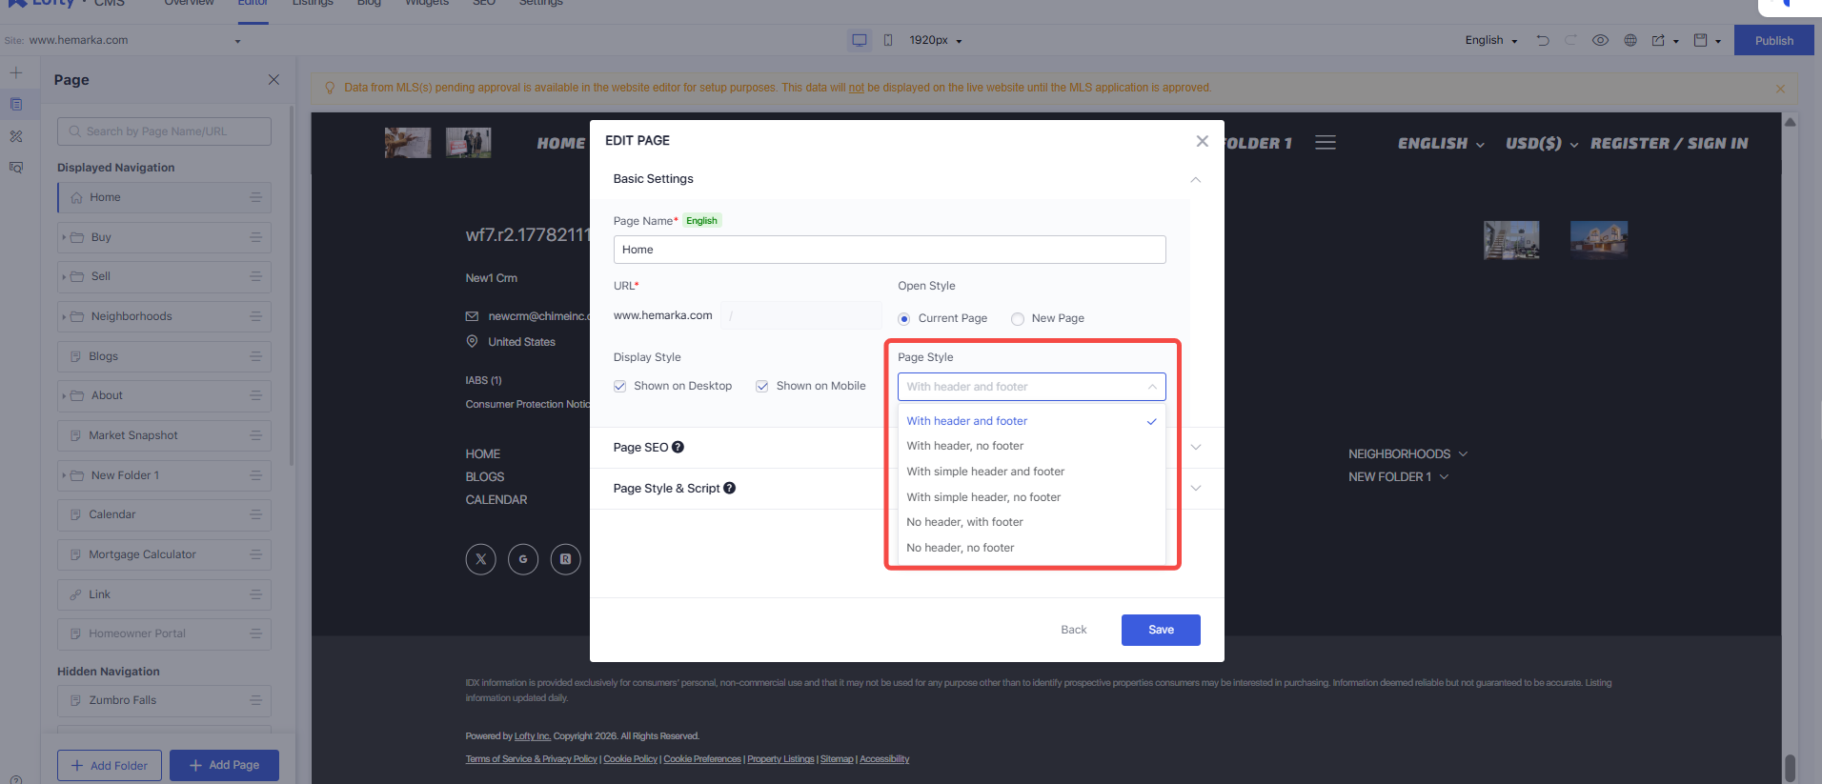Click the URL path input field

point(801,315)
